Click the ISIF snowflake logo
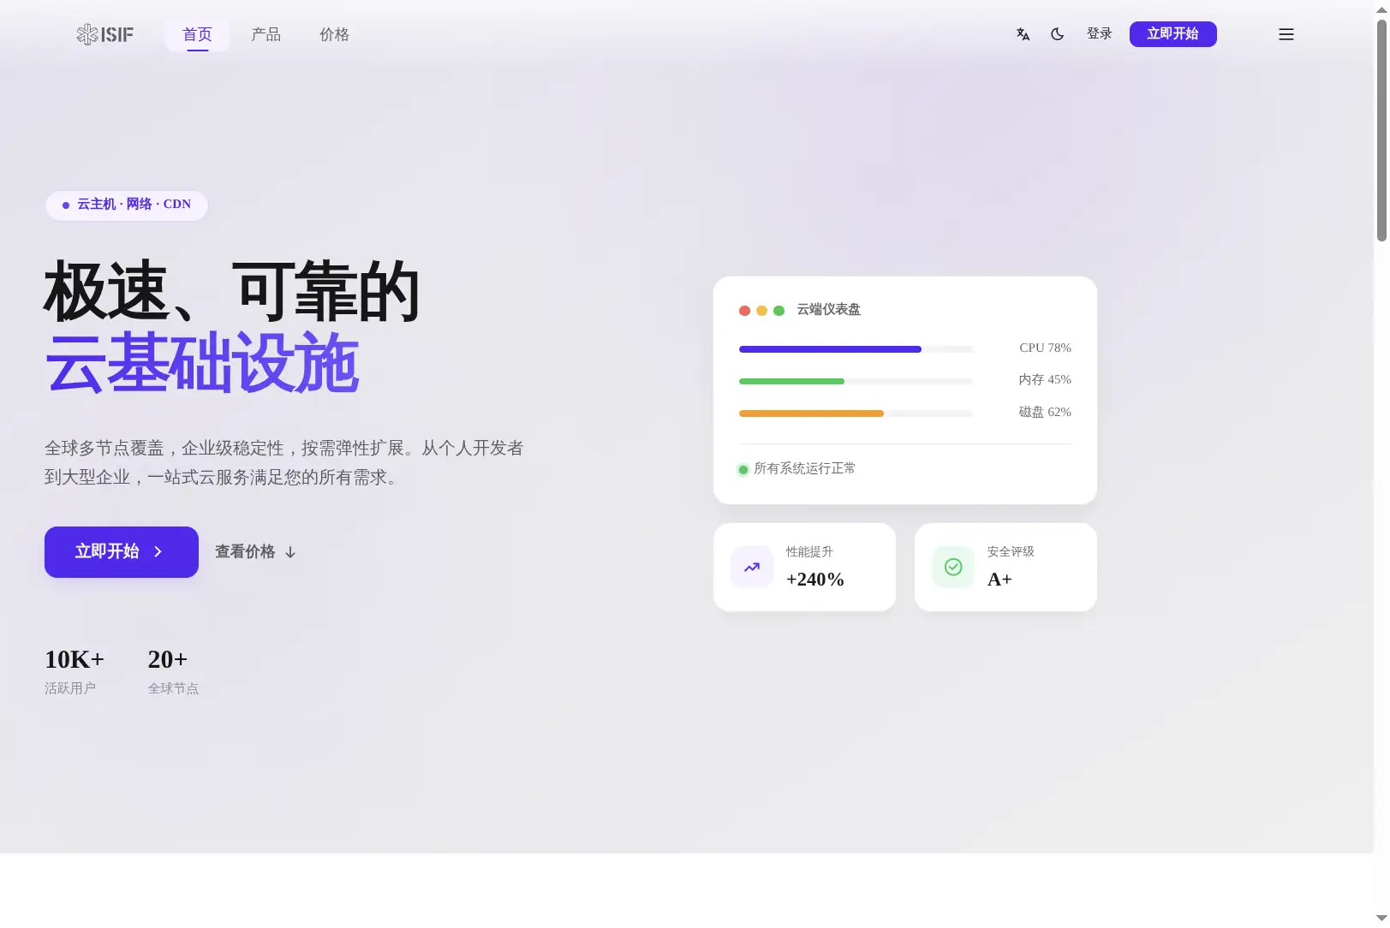 [x=105, y=34]
